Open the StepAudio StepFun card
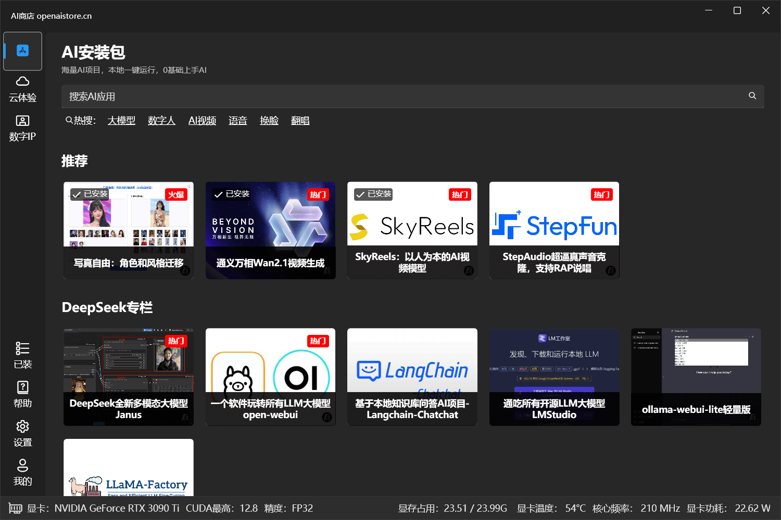Viewport: 781px width, 520px height. tap(555, 230)
